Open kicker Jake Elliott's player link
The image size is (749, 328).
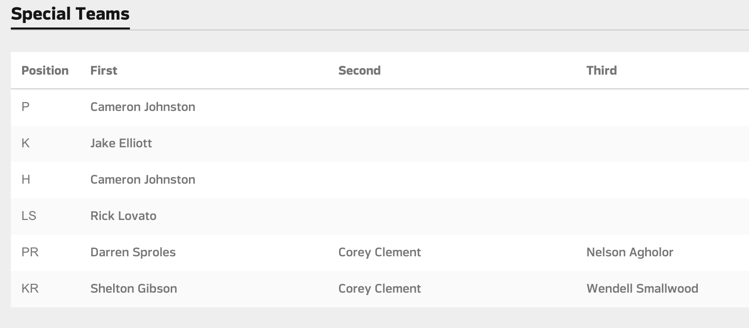point(121,143)
